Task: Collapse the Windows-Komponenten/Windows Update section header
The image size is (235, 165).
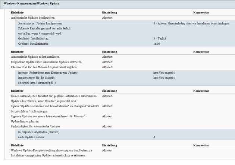Action: 118,4
